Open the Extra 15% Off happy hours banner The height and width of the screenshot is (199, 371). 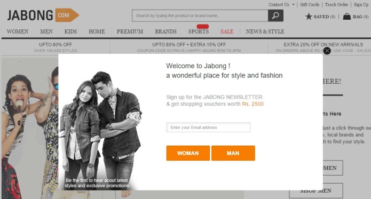[189, 47]
